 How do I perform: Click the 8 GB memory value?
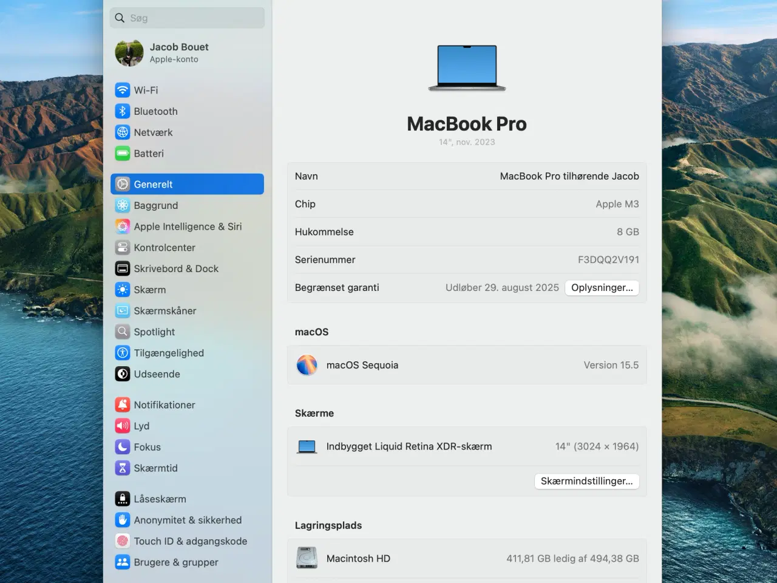tap(628, 232)
